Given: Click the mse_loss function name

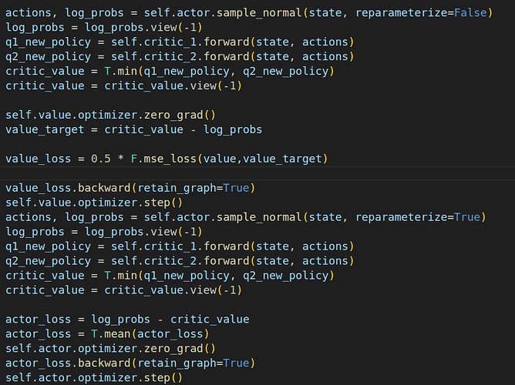Looking at the screenshot, I should pos(166,159).
